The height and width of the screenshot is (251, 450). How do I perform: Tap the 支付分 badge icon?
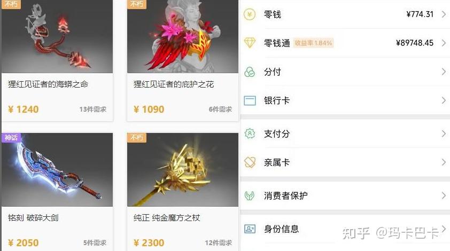click(250, 134)
